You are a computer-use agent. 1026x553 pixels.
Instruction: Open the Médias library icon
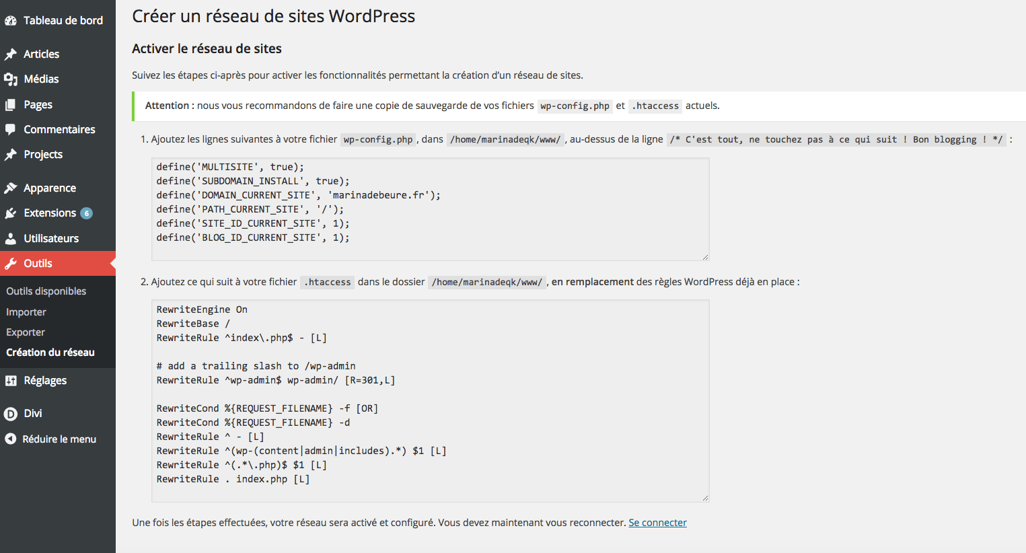(11, 79)
